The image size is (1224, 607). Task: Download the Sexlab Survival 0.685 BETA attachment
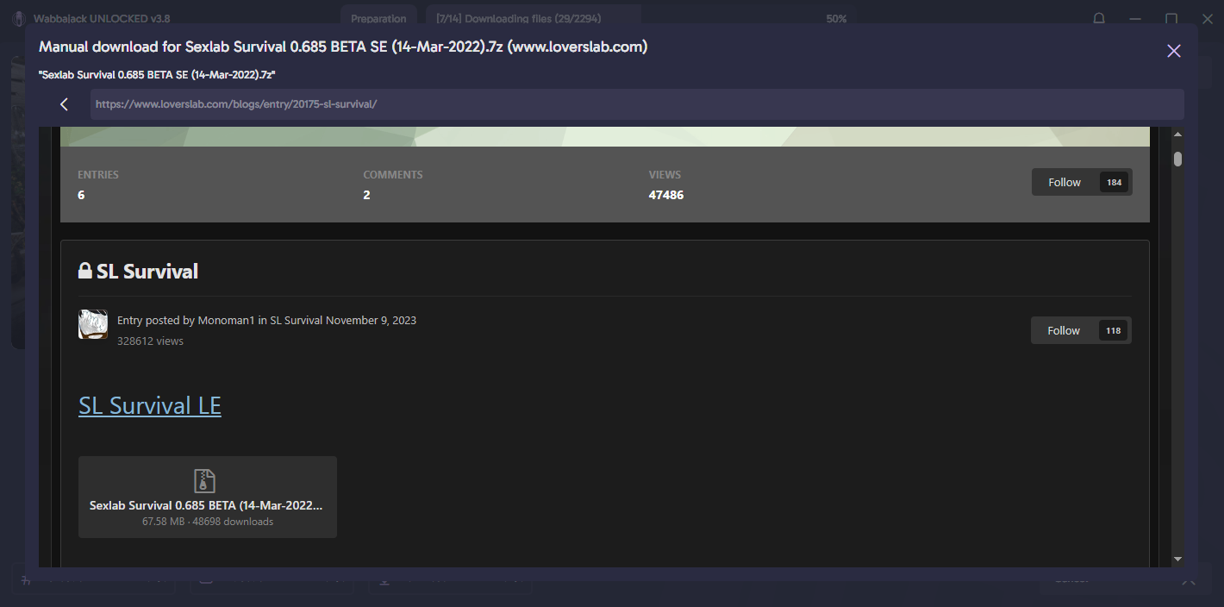[x=208, y=497]
